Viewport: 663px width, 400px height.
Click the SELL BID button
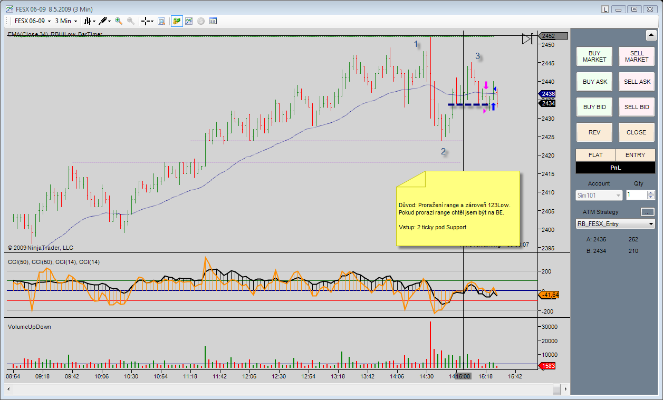click(637, 107)
